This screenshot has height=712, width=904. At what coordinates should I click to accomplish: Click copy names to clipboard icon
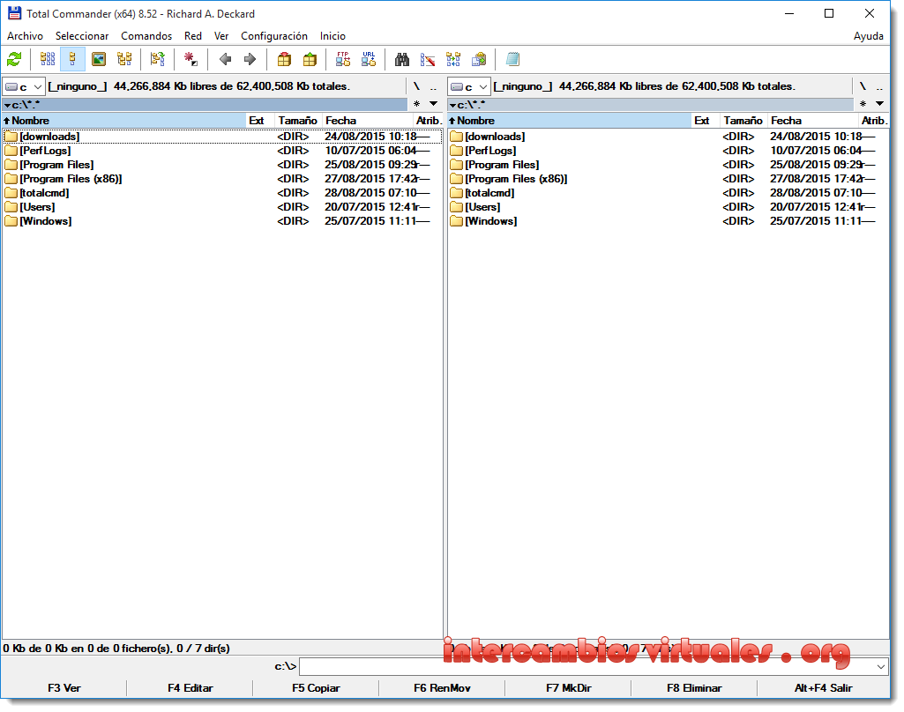[x=479, y=59]
